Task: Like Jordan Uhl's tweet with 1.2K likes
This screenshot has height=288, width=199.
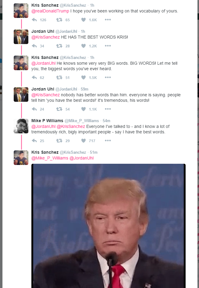Action: [x=84, y=46]
